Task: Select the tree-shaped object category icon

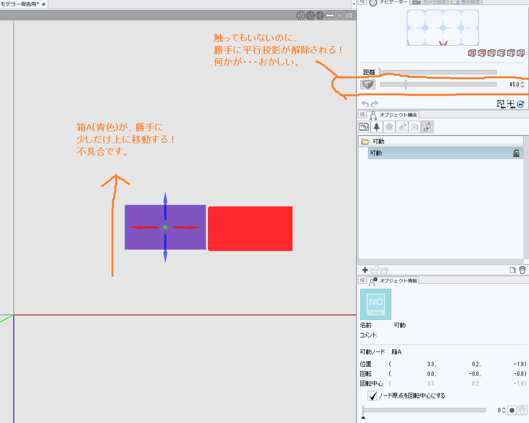Action: pyautogui.click(x=377, y=127)
